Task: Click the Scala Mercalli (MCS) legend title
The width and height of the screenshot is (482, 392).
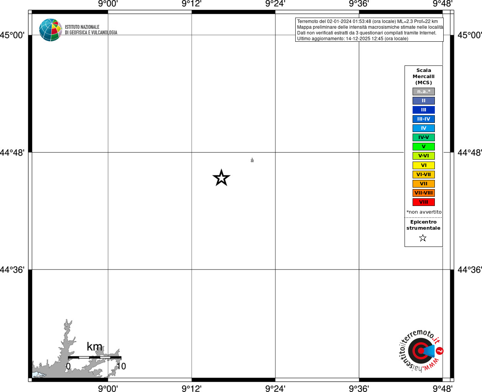Action: point(424,77)
